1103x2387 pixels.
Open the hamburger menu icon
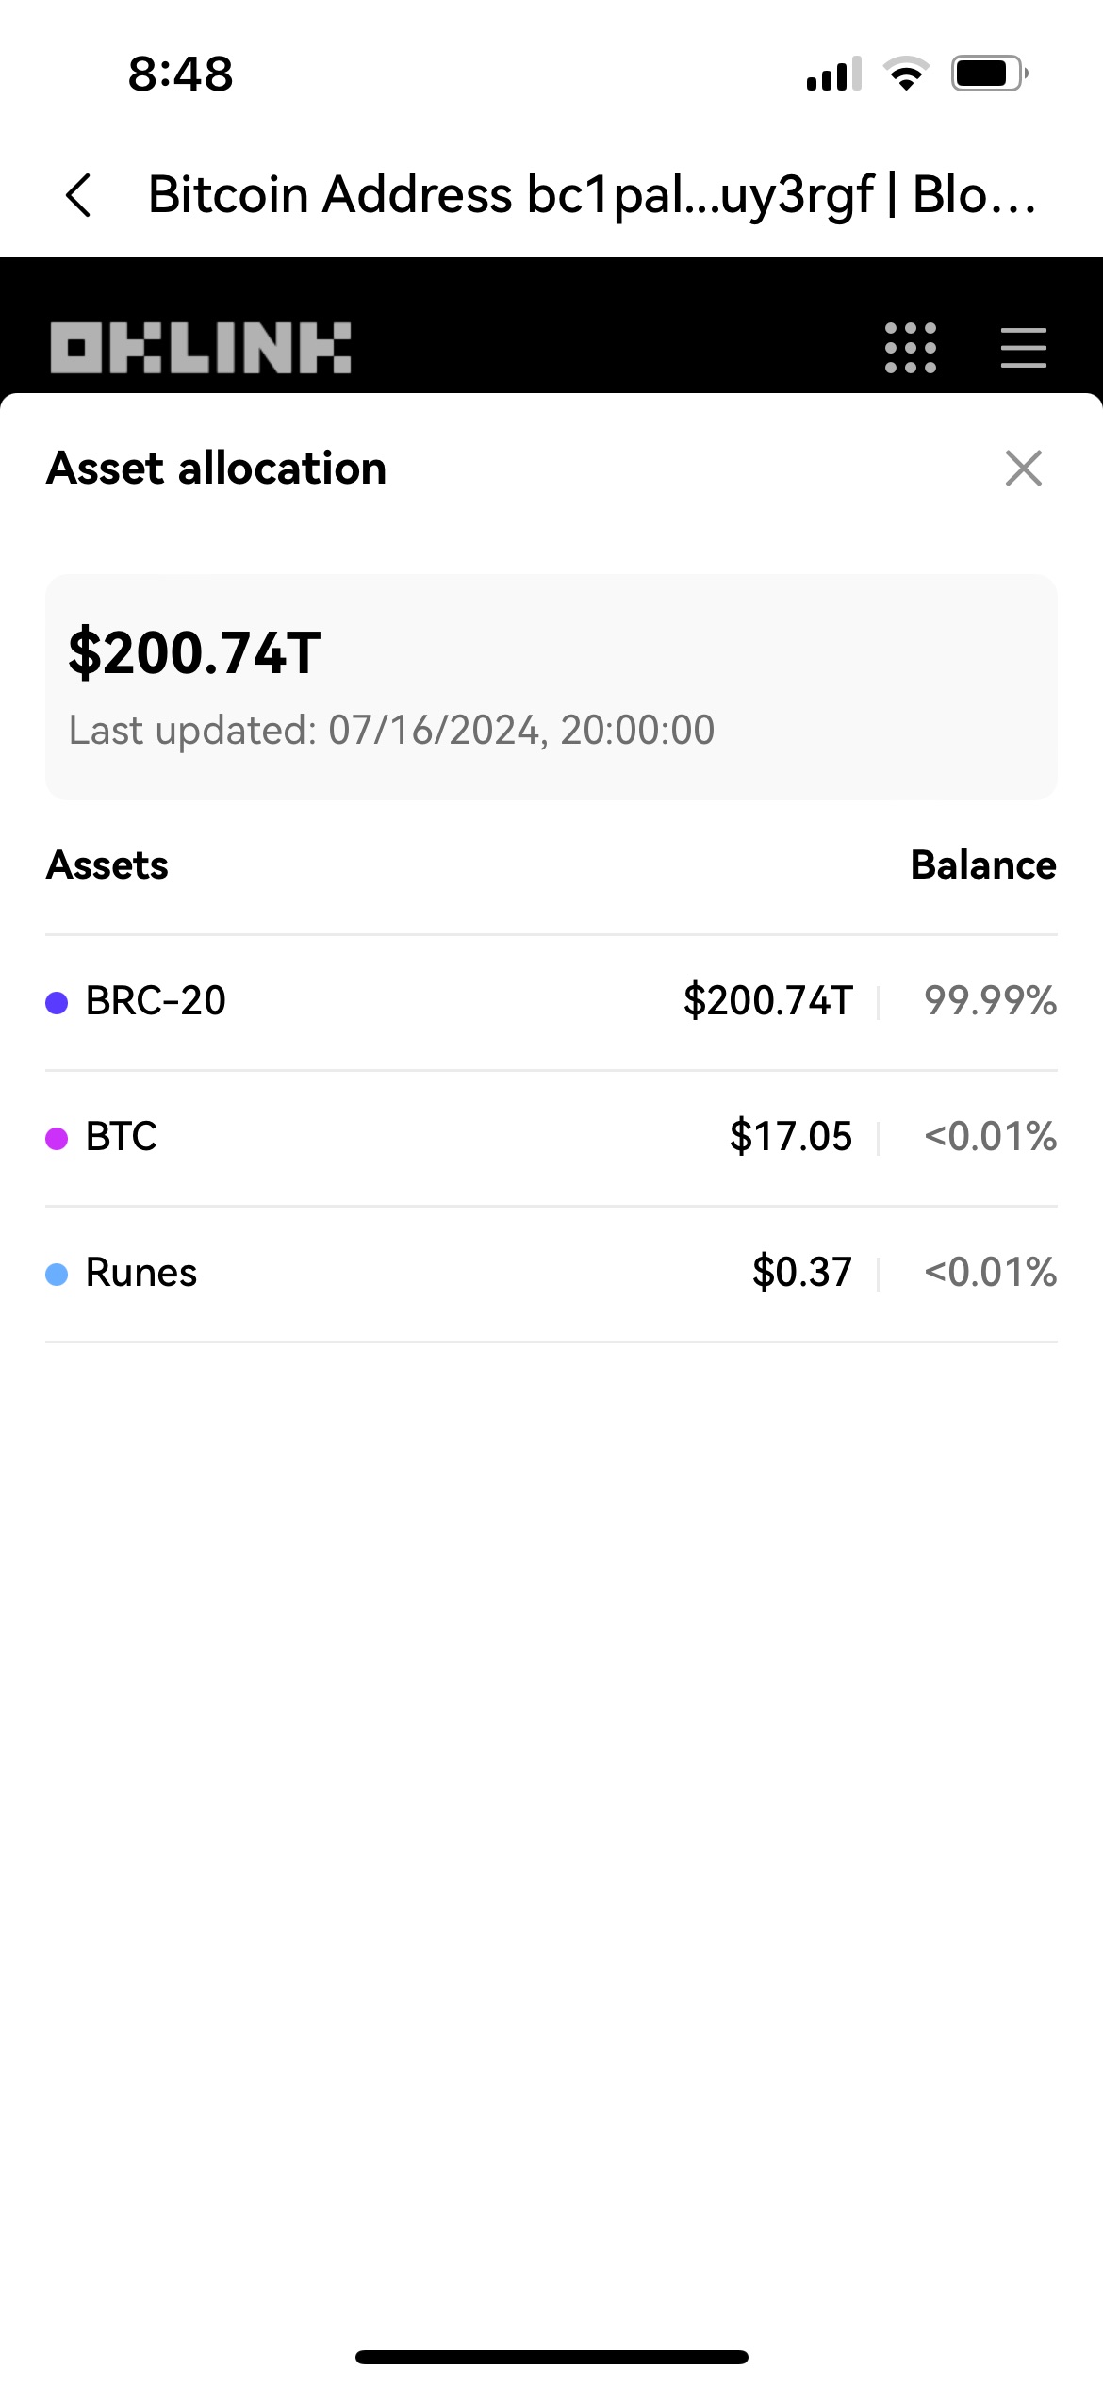1023,348
